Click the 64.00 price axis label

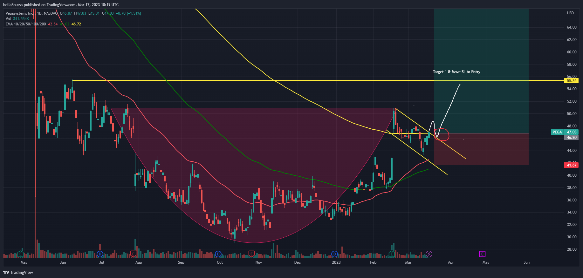tap(572, 27)
